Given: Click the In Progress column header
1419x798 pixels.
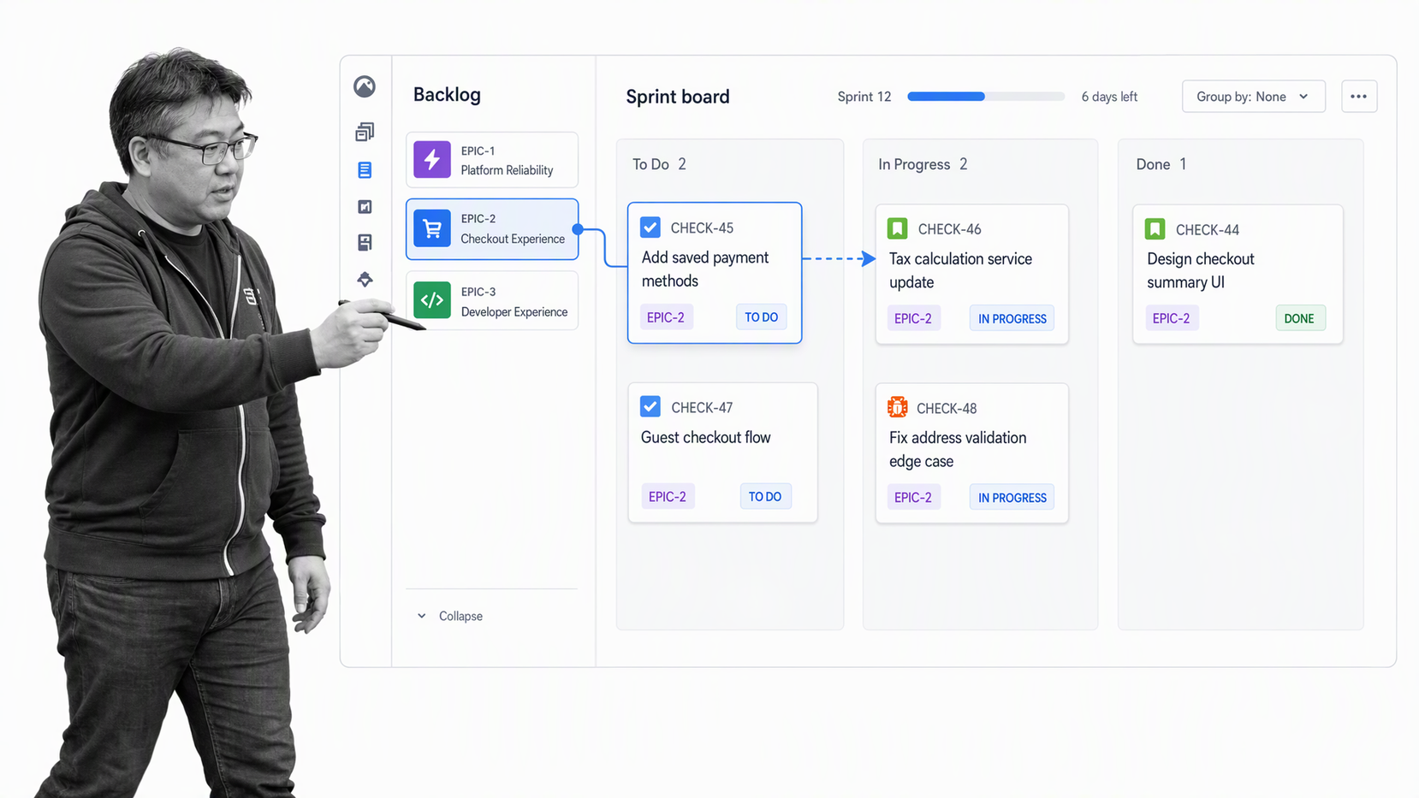Looking at the screenshot, I should pyautogui.click(x=923, y=164).
